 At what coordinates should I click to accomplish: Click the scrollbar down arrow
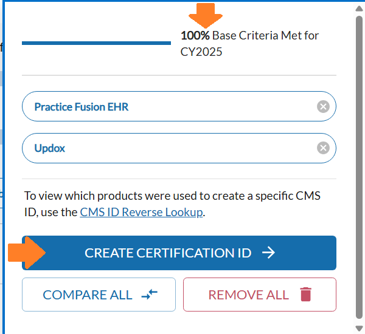(x=359, y=328)
